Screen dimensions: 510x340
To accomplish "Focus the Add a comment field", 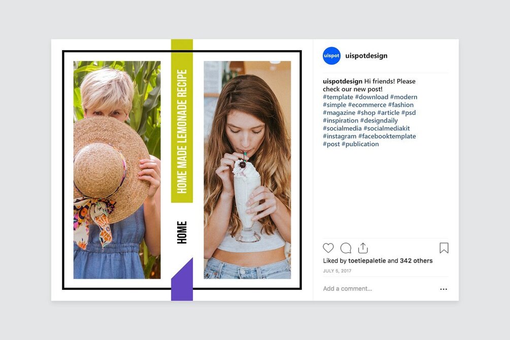I will (377, 289).
